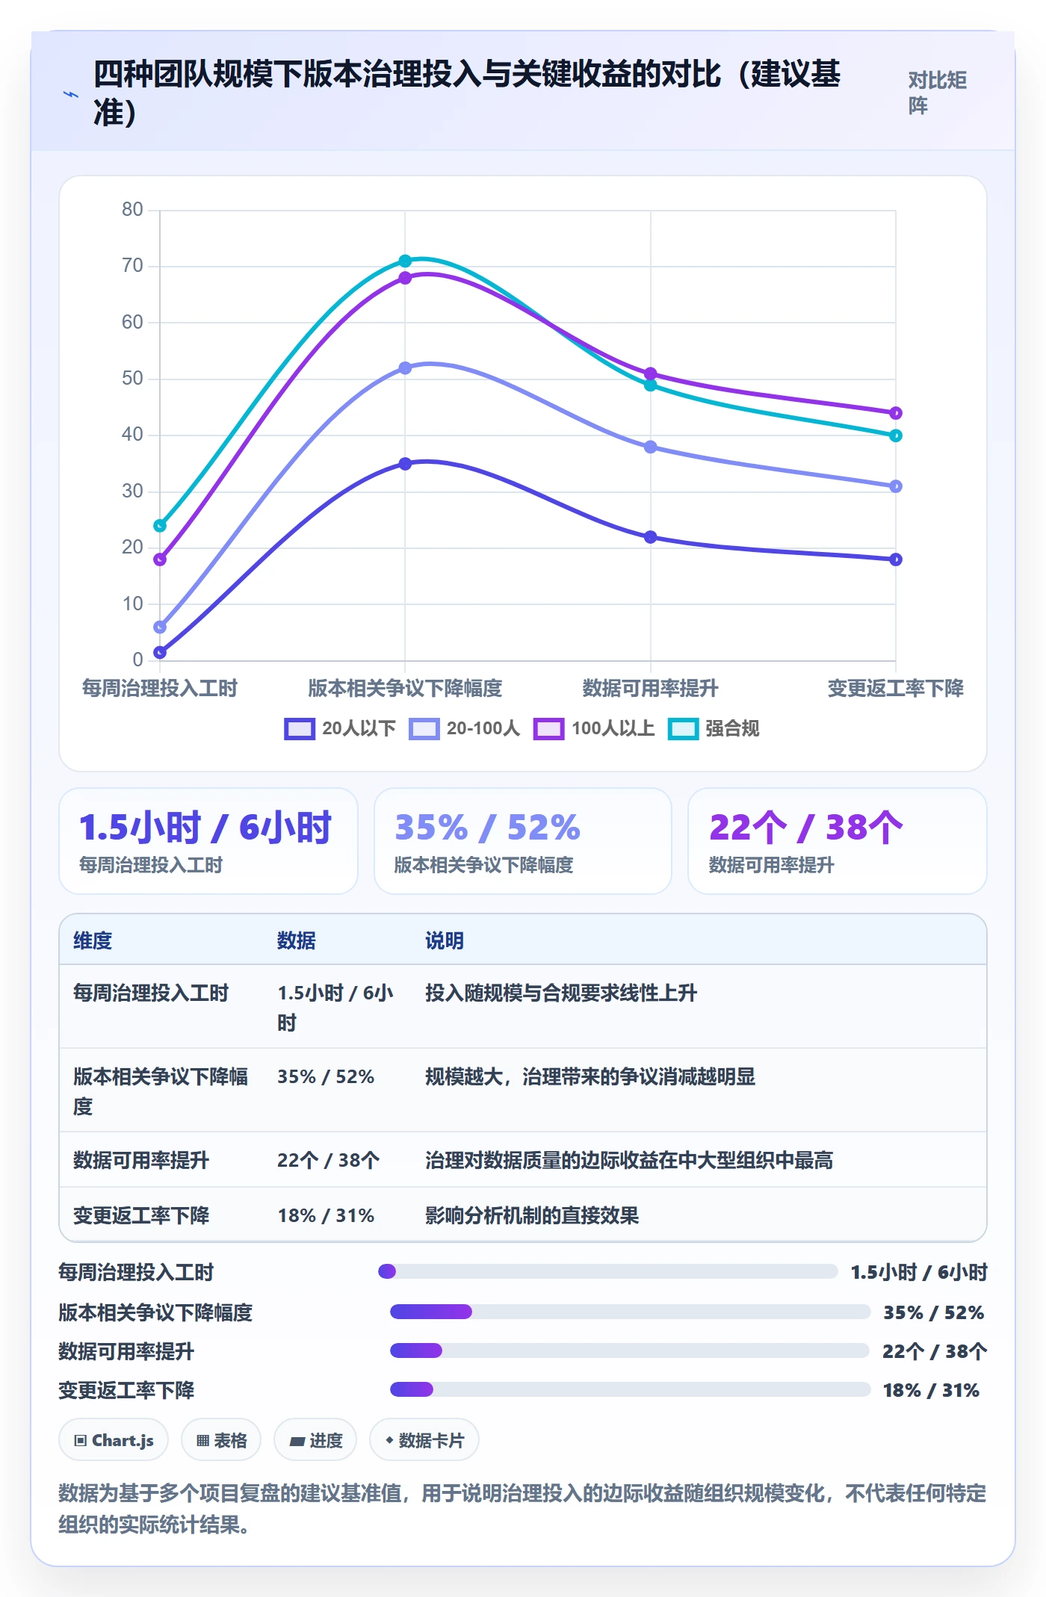Screen dimensions: 1046x1597
Task: Select the 35% / 52% stat card
Action: [x=523, y=841]
